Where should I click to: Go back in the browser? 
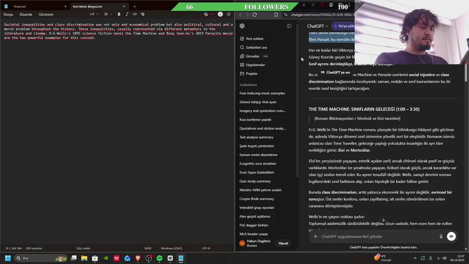tap(240, 15)
